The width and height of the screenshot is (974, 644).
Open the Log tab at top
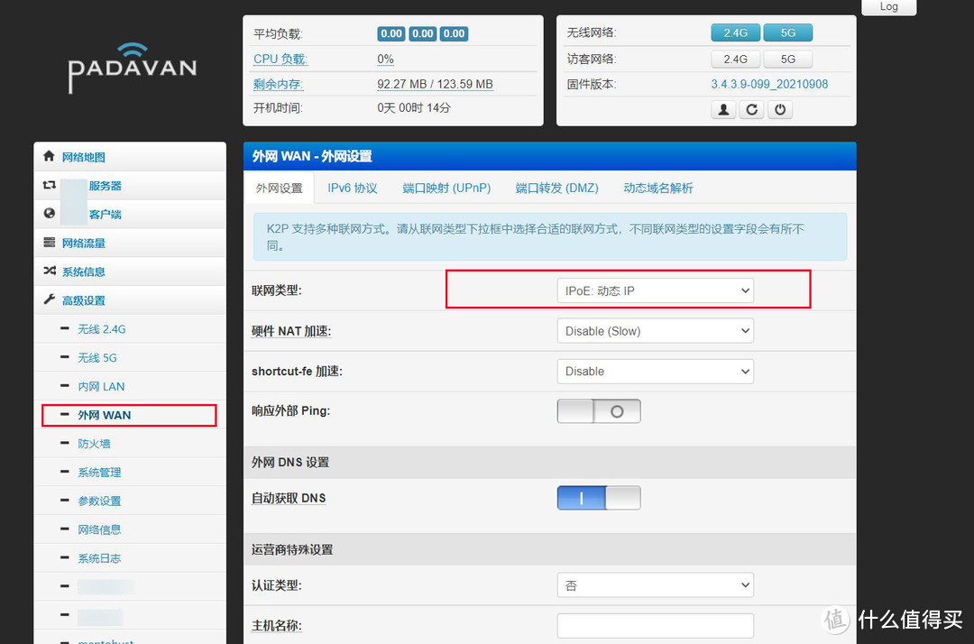tap(889, 7)
